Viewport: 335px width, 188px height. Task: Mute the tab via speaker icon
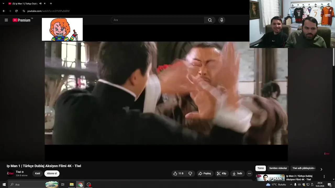[40, 4]
